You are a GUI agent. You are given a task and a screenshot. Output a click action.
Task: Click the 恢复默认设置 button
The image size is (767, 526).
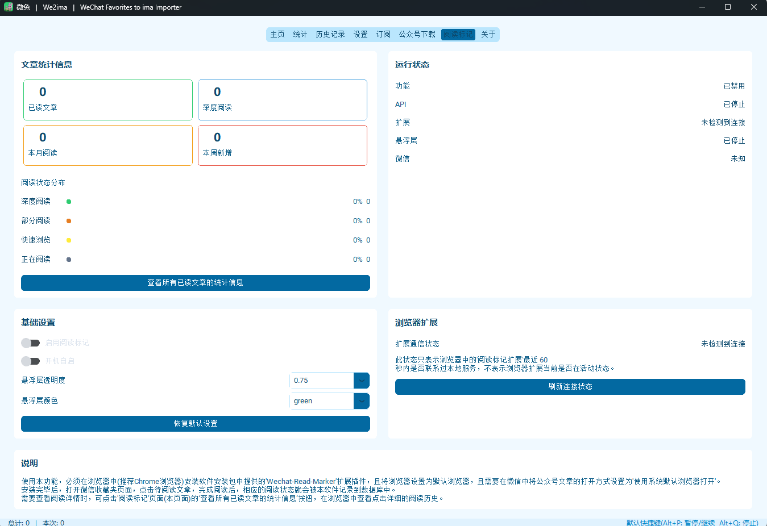point(196,424)
